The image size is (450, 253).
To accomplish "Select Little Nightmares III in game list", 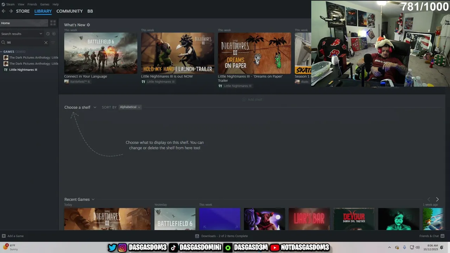I will 23,70.
